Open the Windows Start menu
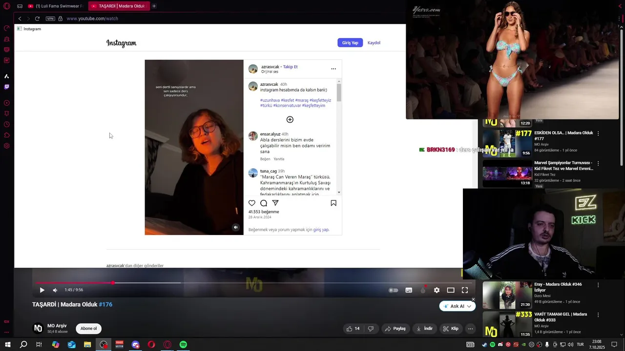 (x=7, y=345)
